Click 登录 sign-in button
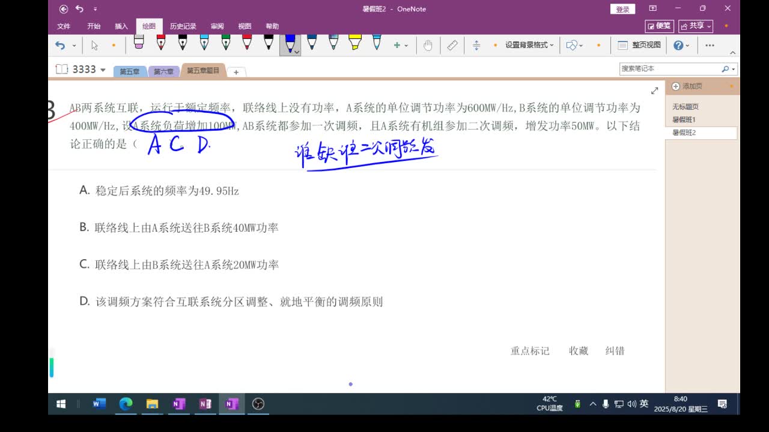The image size is (769, 432). coord(623,9)
